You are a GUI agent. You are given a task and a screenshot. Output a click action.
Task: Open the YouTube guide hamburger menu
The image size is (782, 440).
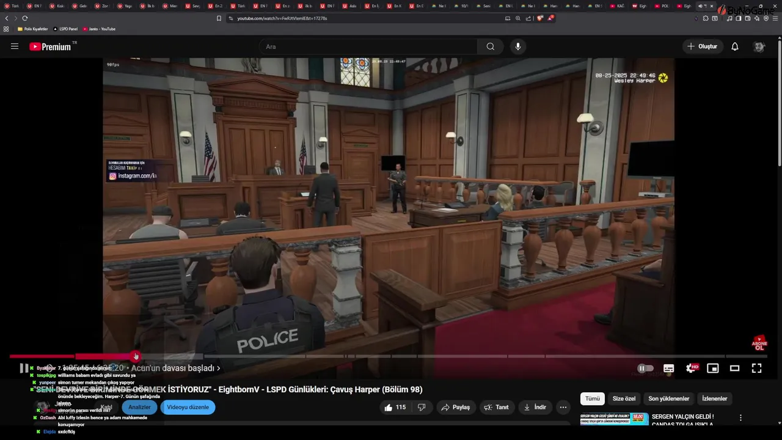15,46
